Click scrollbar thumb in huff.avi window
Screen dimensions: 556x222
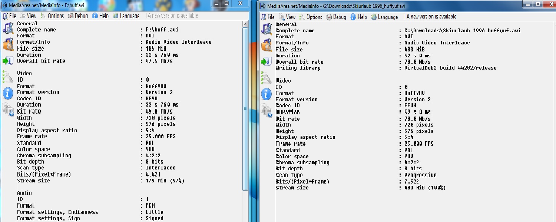tap(245, 108)
